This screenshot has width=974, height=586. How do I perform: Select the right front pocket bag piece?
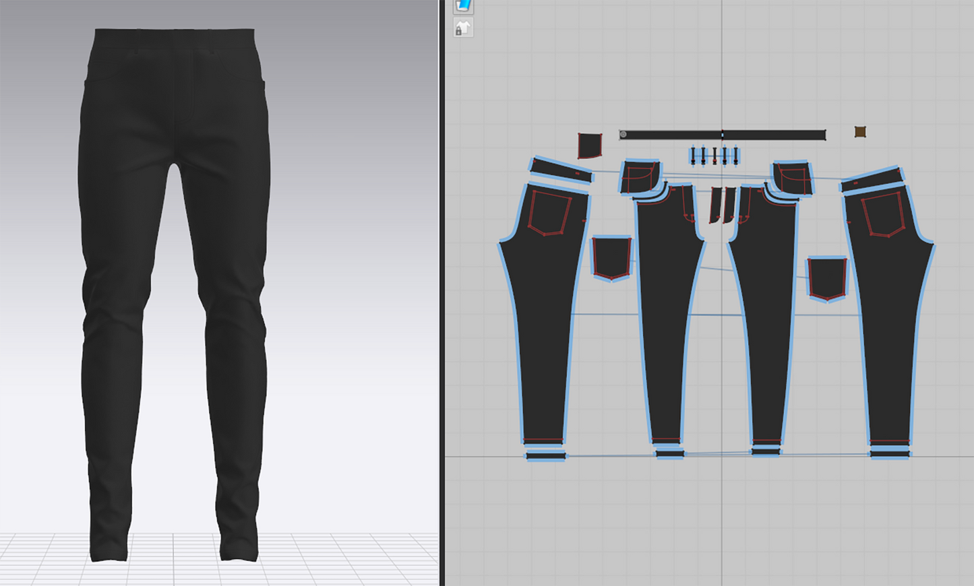click(792, 177)
